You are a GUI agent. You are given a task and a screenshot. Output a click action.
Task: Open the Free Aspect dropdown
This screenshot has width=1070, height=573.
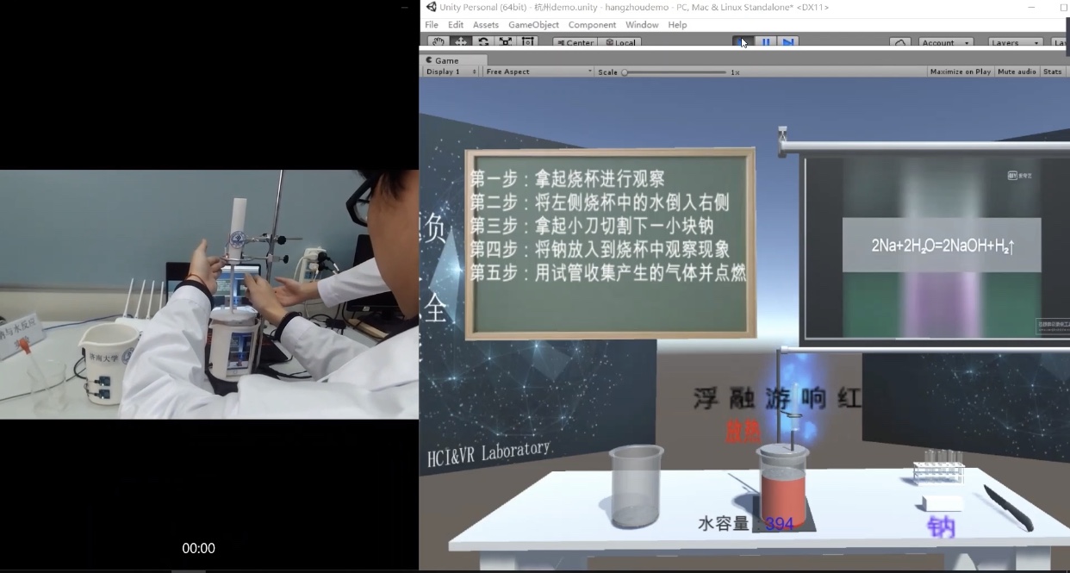tap(538, 72)
